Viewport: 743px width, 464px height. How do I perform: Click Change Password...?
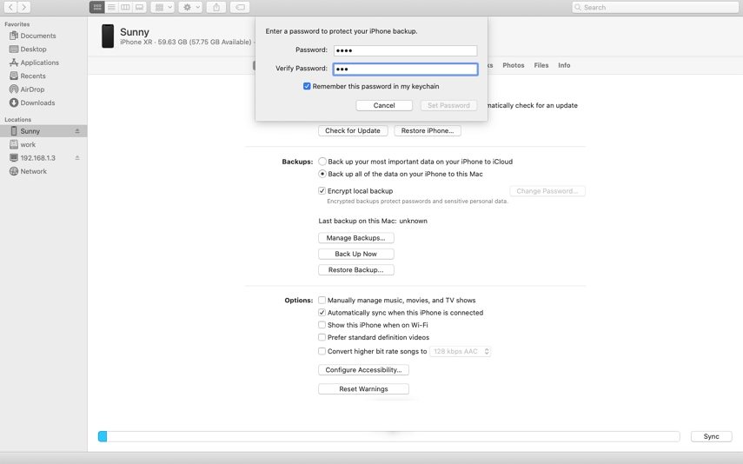click(x=547, y=191)
